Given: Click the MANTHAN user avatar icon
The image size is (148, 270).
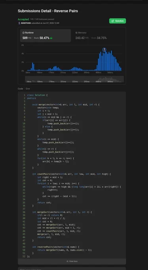Looking at the screenshot, I should [x=19, y=23].
